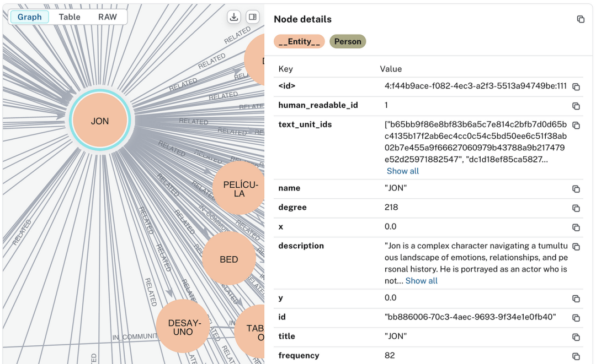596x364 pixels.
Task: Toggle the node details side panel
Action: pyautogui.click(x=252, y=17)
